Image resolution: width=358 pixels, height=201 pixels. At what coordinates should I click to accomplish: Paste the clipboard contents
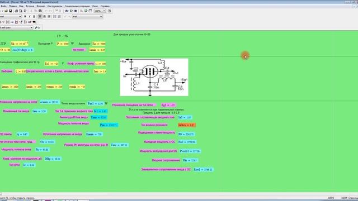[40, 11]
